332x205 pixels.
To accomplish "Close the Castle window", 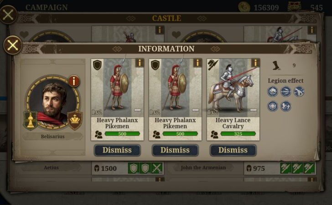I will (8, 15).
